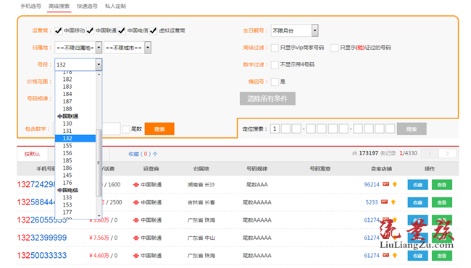Collapse the 号段 132 dropdown
The height and width of the screenshot is (268, 471).
click(99, 65)
